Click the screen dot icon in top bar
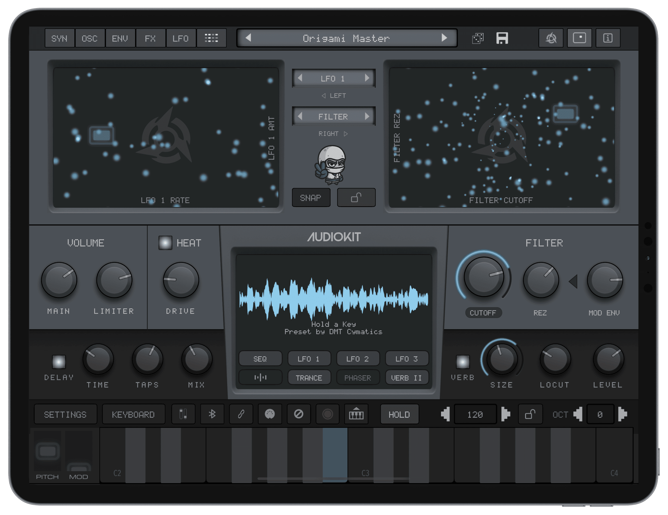The width and height of the screenshot is (668, 515). pos(579,38)
